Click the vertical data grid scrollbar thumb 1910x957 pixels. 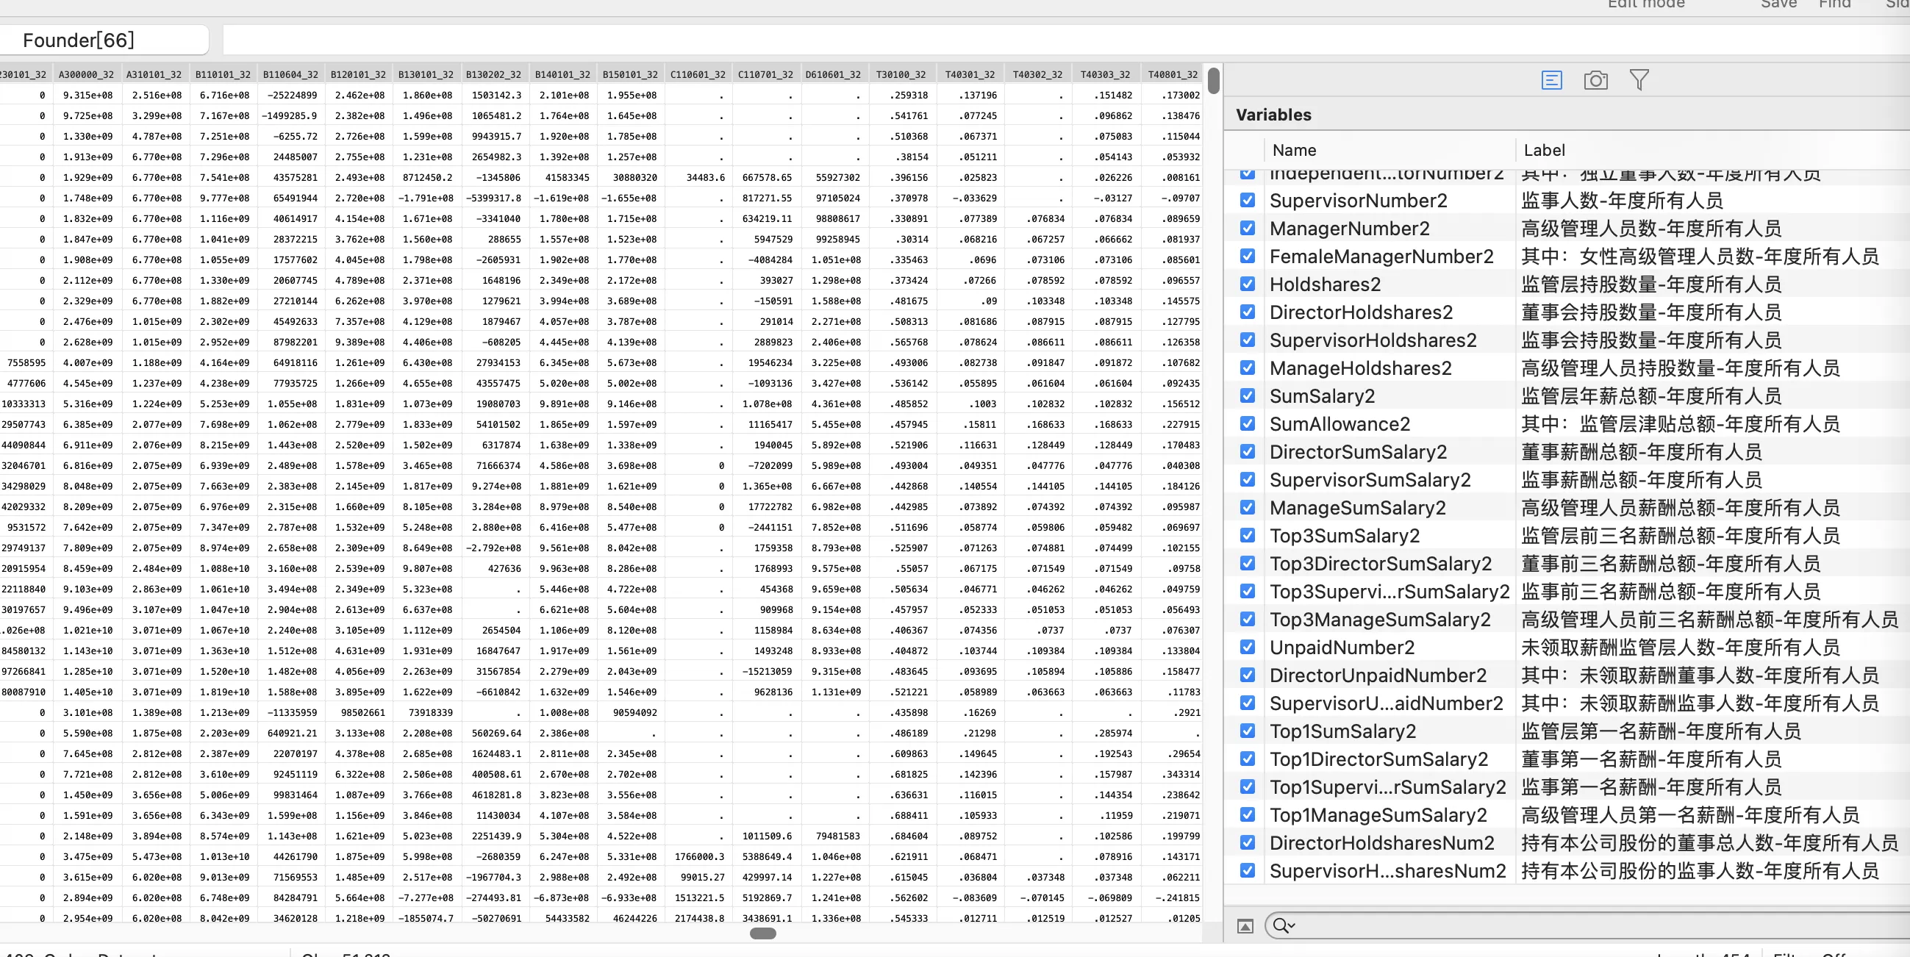coord(1213,81)
